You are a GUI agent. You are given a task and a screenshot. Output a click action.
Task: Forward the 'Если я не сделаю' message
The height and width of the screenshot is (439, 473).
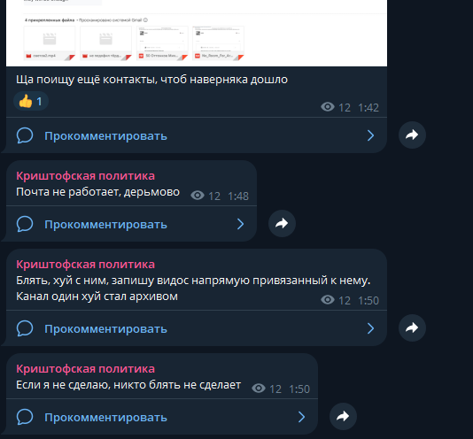click(x=343, y=416)
